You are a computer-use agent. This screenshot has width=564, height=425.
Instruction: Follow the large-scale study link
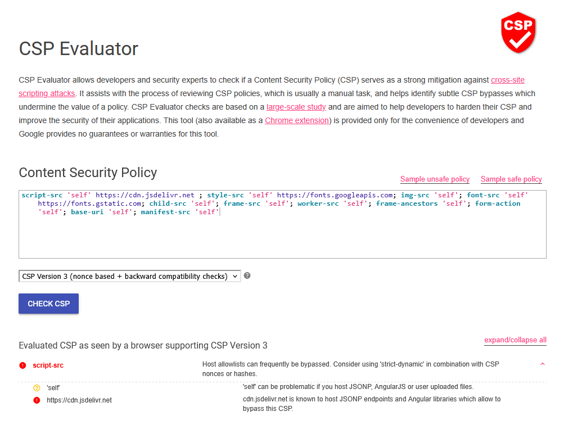click(296, 107)
